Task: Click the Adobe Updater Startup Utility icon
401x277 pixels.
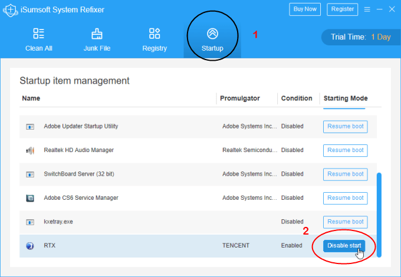Action: 30,127
